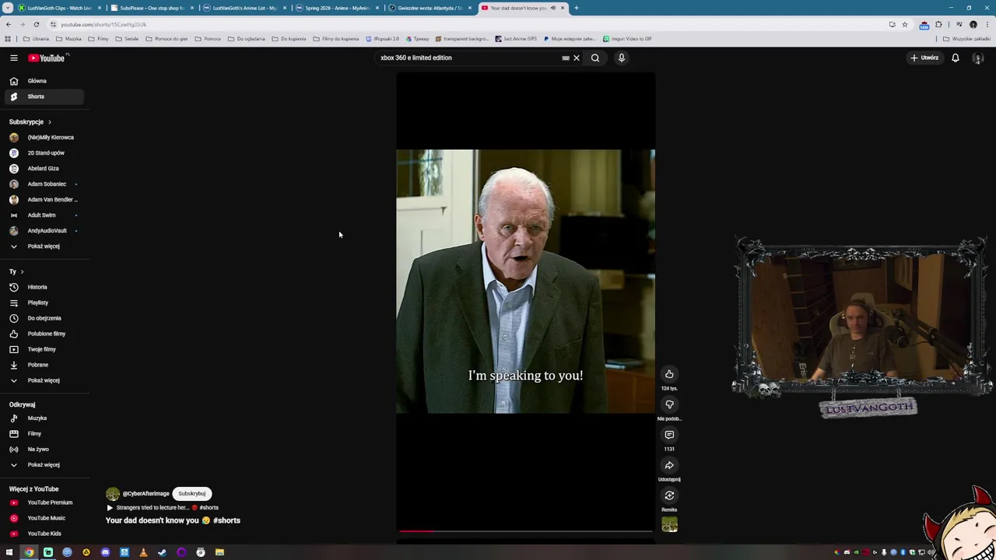Open YouTube Kids link
996x560 pixels.
44,534
